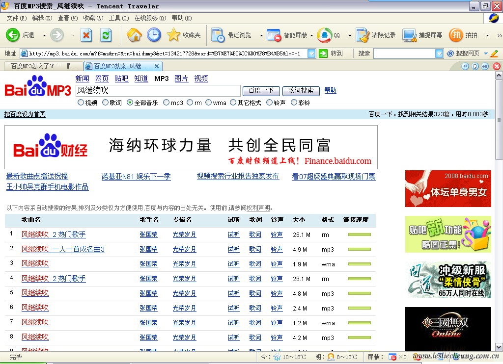Click the 捕捉屏幕 screen capture icon
The image size is (503, 364).
click(410, 35)
